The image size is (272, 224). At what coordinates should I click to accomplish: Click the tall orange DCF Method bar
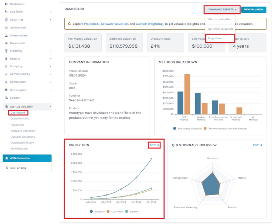pyautogui.click(x=187, y=94)
